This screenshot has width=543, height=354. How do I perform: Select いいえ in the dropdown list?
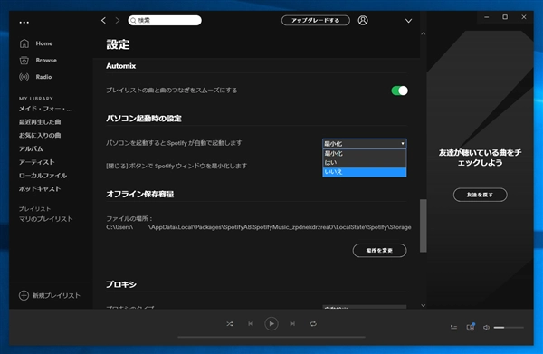[365, 172]
